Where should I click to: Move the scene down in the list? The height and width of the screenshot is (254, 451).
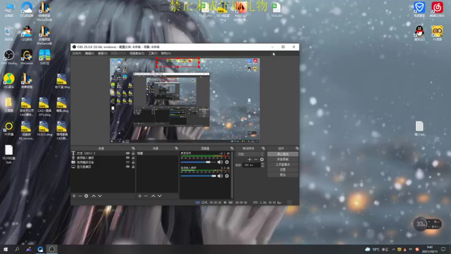(x=160, y=196)
